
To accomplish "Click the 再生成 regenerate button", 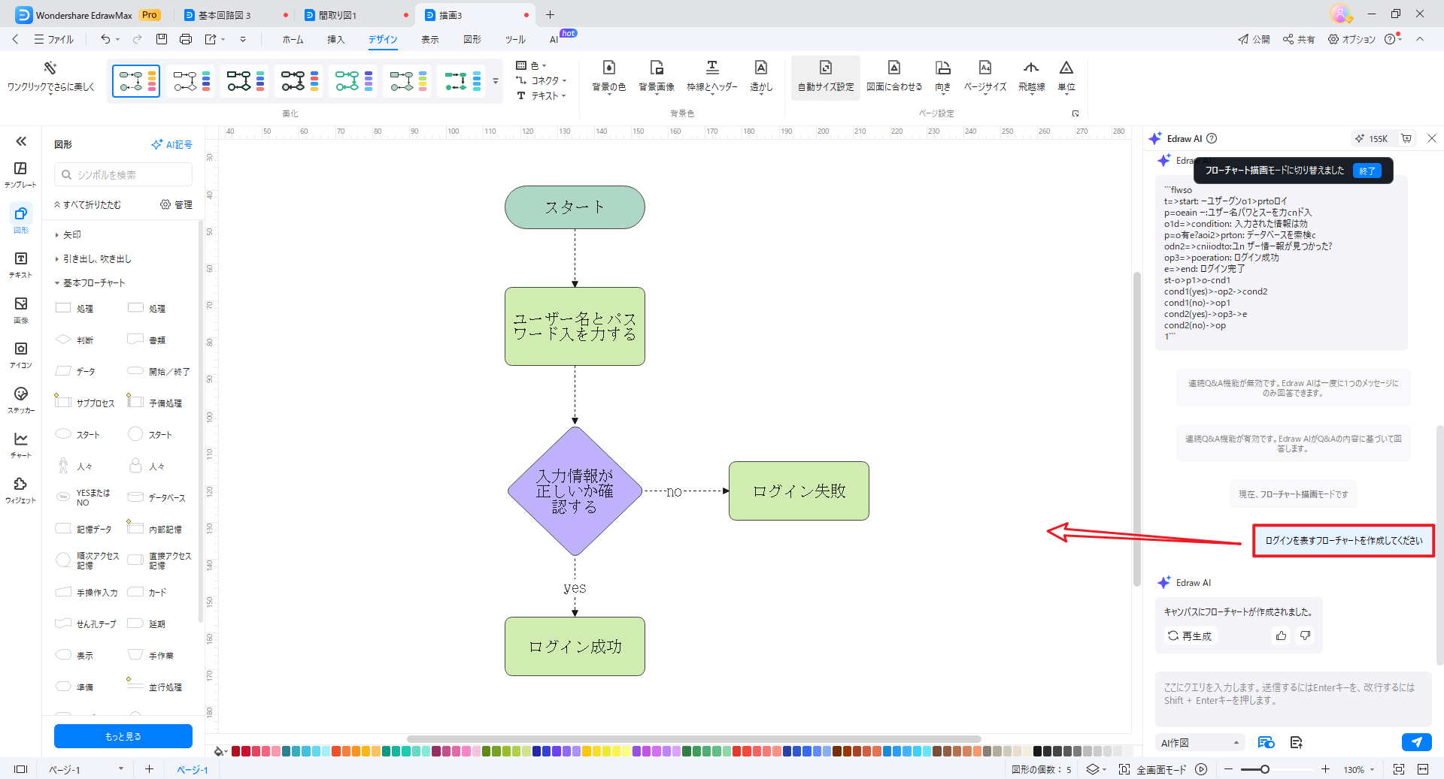I will [x=1190, y=636].
